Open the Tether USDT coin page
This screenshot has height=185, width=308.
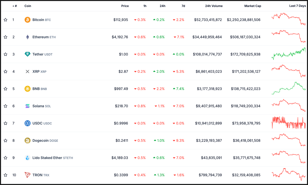(42, 54)
